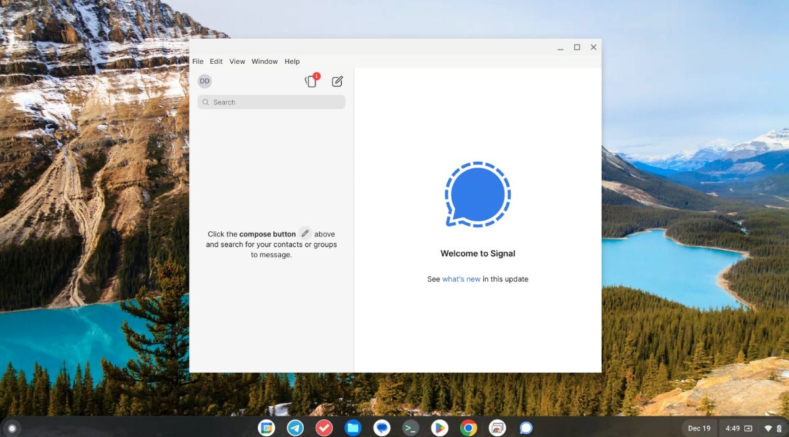Click inside the Search conversations field
The image size is (789, 437).
(263, 102)
